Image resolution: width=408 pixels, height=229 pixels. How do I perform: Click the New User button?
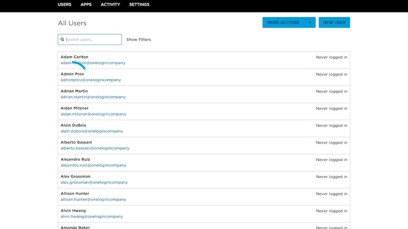[x=334, y=23]
